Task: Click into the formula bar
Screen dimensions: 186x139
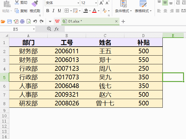Action: click(125, 29)
